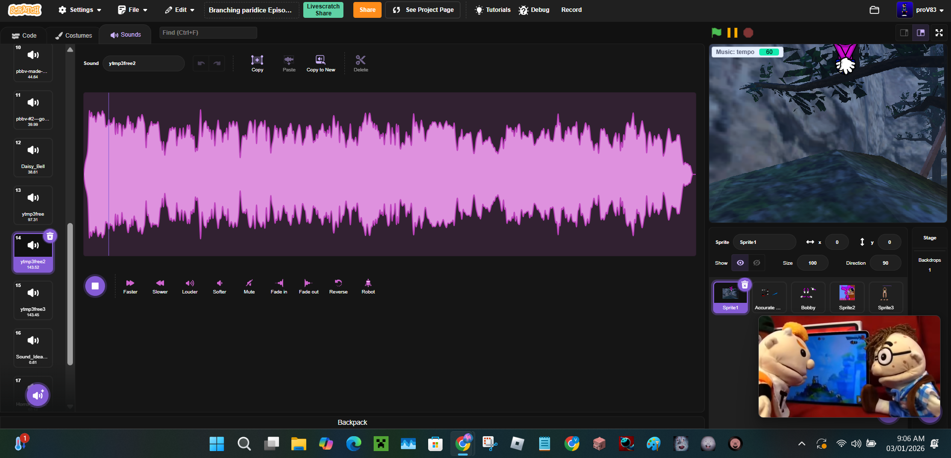951x458 pixels.
Task: Select the ytmp3free3 sound
Action: (33, 300)
